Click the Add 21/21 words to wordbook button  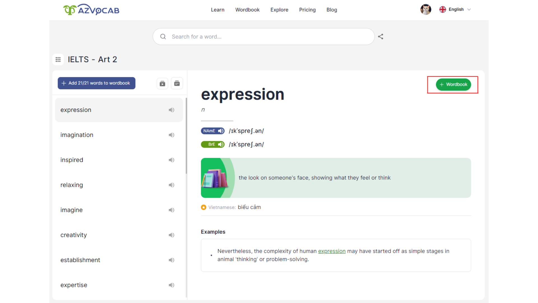click(x=96, y=83)
